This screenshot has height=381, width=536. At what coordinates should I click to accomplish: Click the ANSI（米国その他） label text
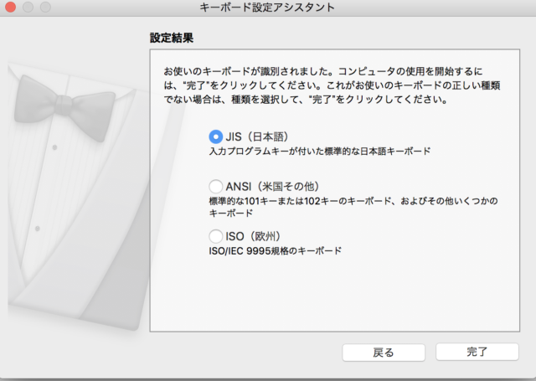coord(272,186)
